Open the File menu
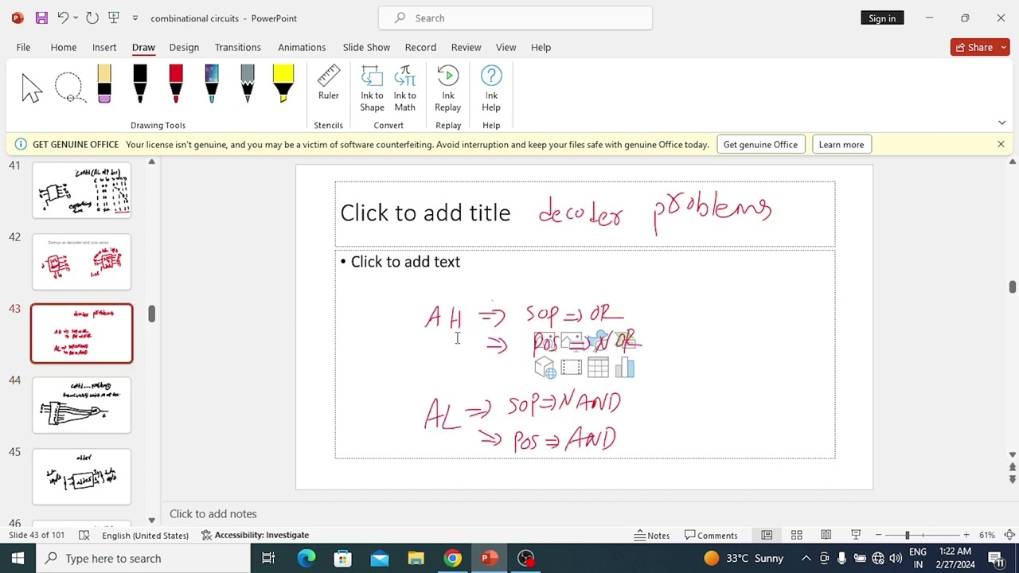Viewport: 1019px width, 573px height. (23, 47)
